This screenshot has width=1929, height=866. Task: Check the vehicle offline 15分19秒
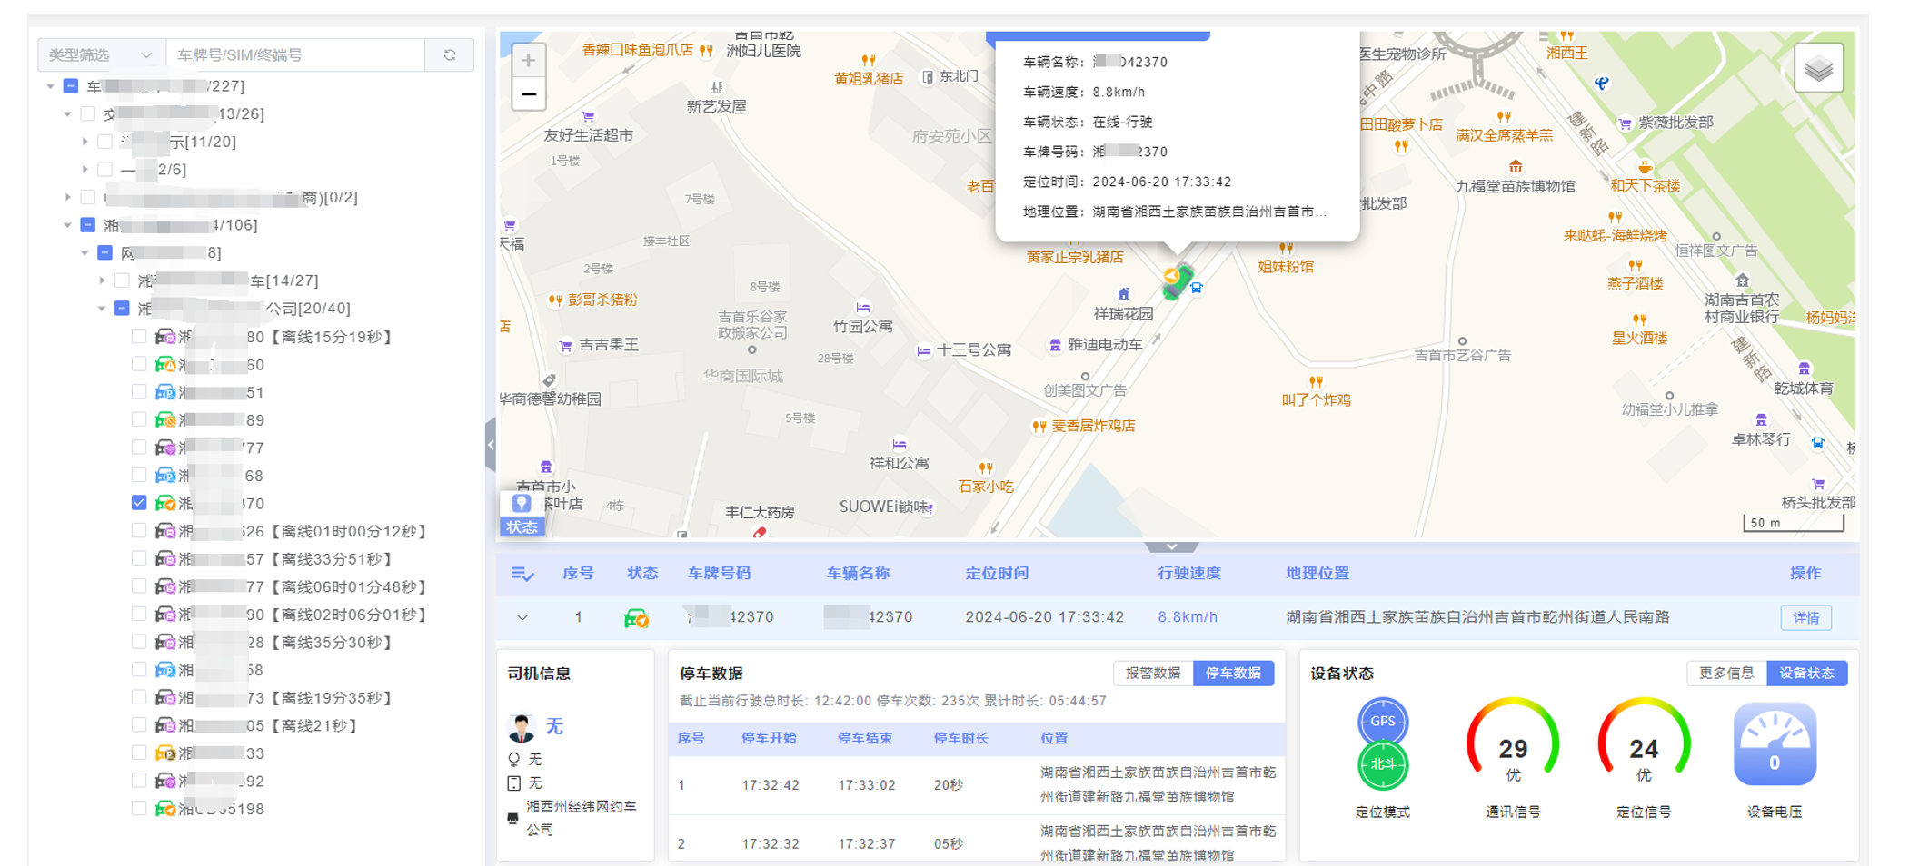pos(139,337)
